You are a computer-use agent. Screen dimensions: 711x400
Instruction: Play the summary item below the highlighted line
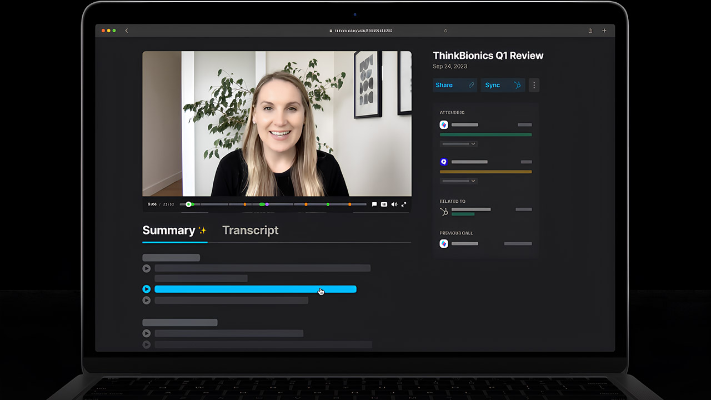(147, 301)
